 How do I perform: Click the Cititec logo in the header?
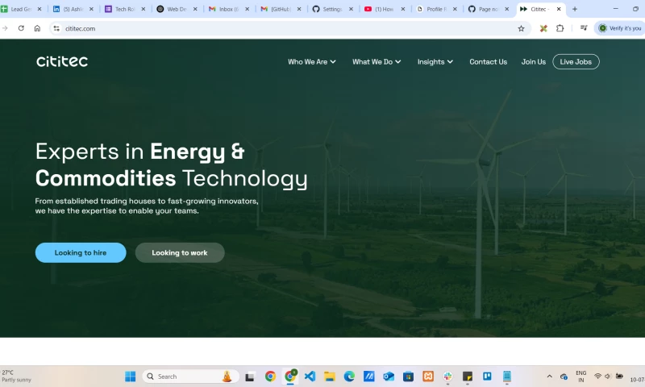[x=62, y=61]
